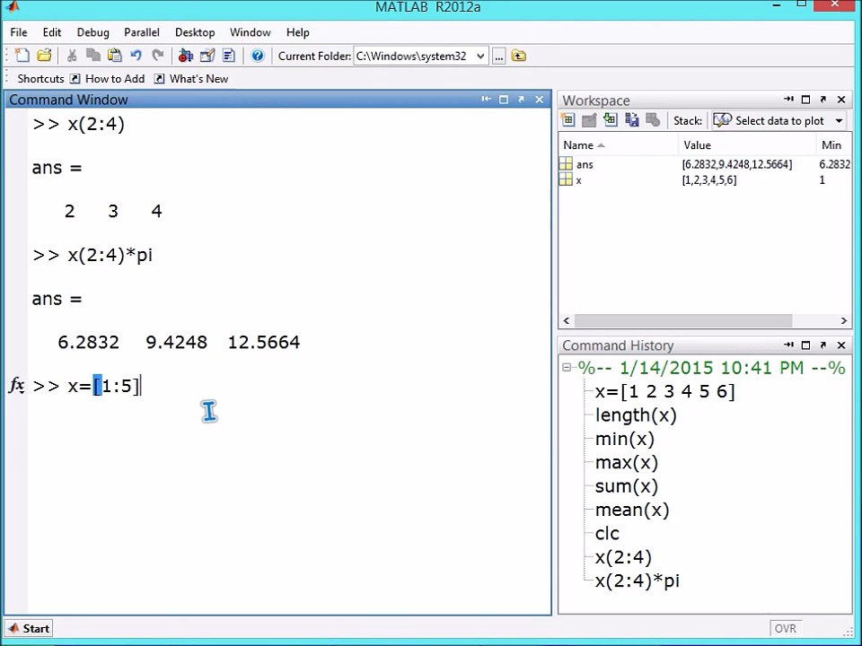Open the What's New shortcut

[x=191, y=79]
